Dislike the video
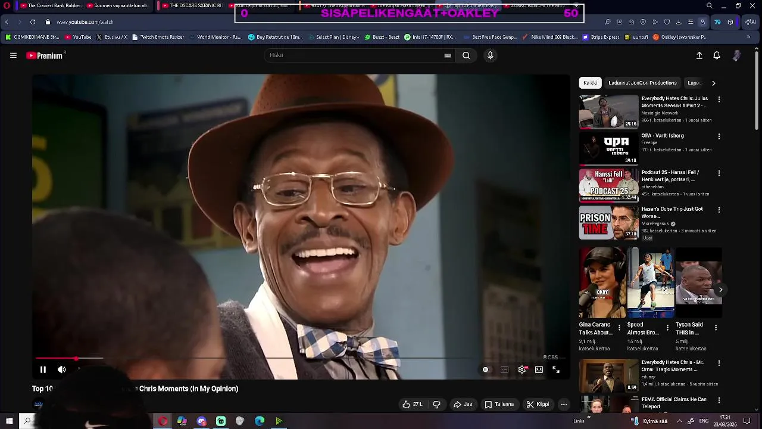Image resolution: width=762 pixels, height=429 pixels. [436, 404]
